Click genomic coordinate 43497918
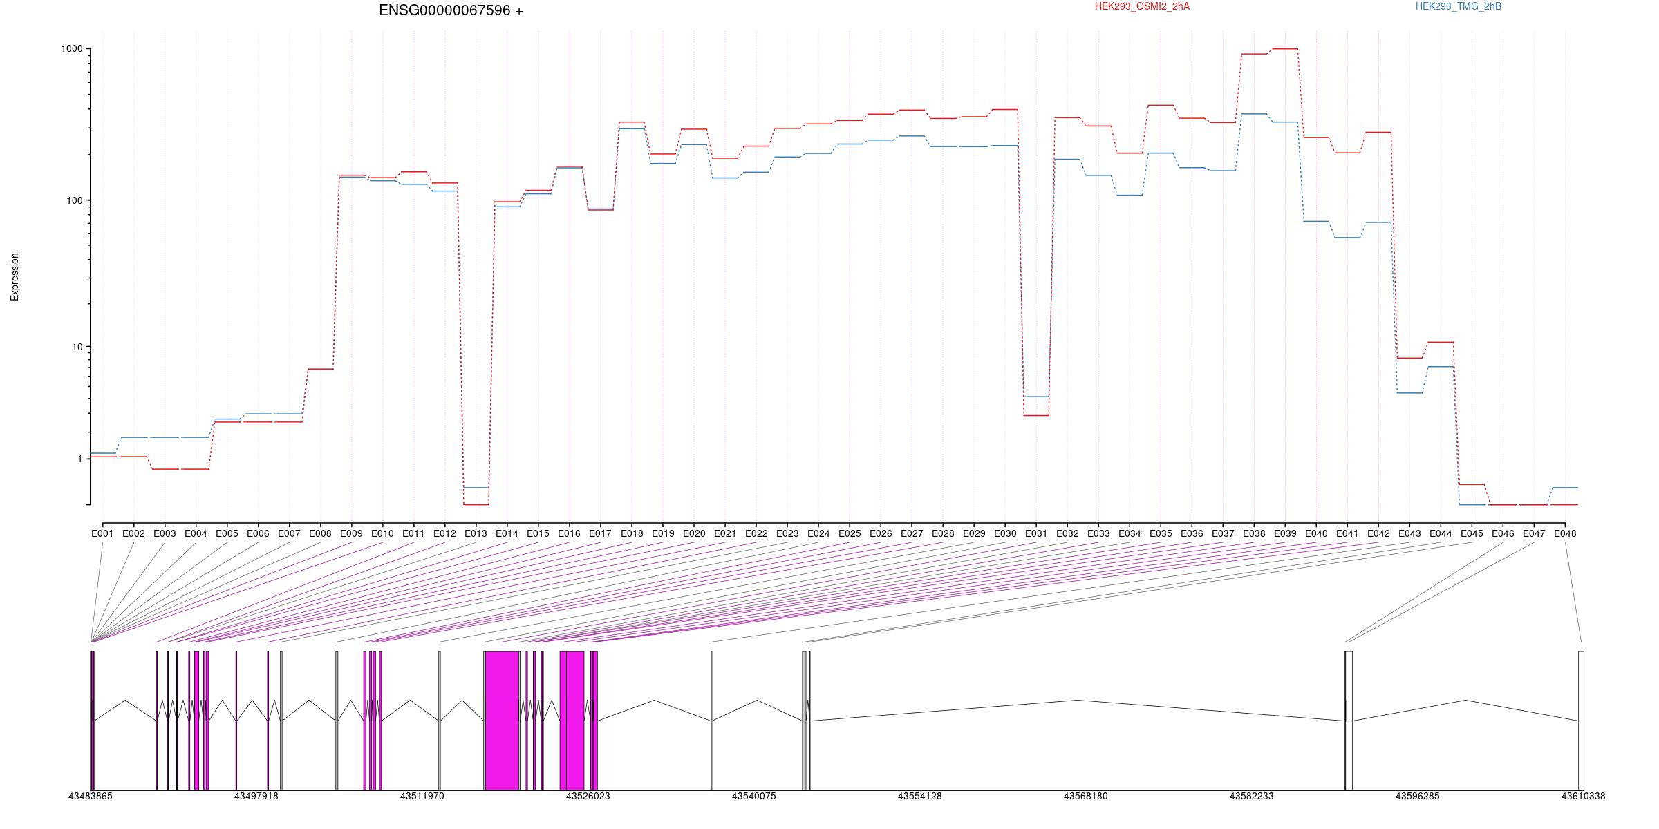Image resolution: width=1659 pixels, height=829 pixels. [256, 796]
